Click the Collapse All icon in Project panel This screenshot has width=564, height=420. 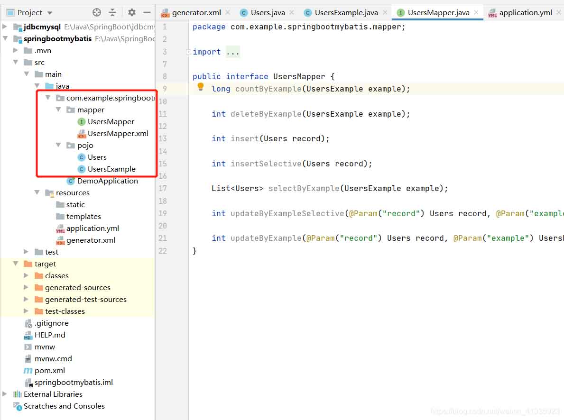click(112, 12)
